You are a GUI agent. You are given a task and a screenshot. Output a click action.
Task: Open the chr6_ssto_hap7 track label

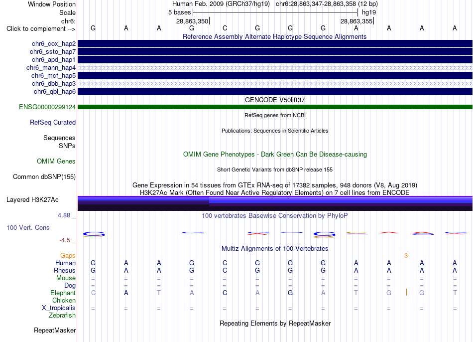coord(53,52)
